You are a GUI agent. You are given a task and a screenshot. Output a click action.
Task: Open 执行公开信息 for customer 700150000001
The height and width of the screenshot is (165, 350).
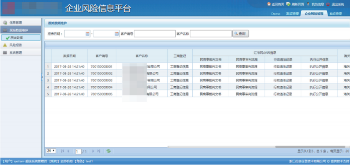coord(319,66)
